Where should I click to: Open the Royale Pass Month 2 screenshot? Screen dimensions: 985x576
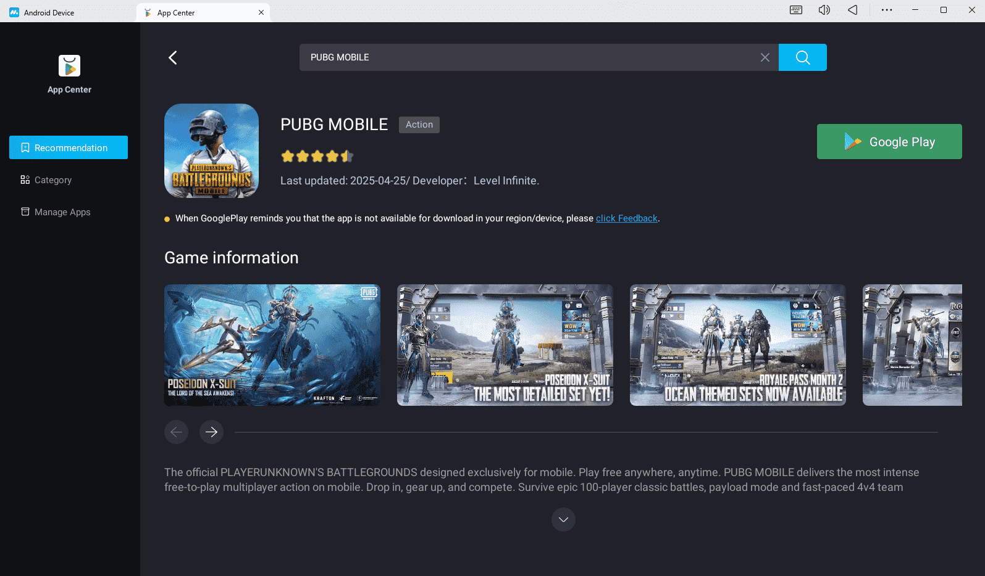738,345
